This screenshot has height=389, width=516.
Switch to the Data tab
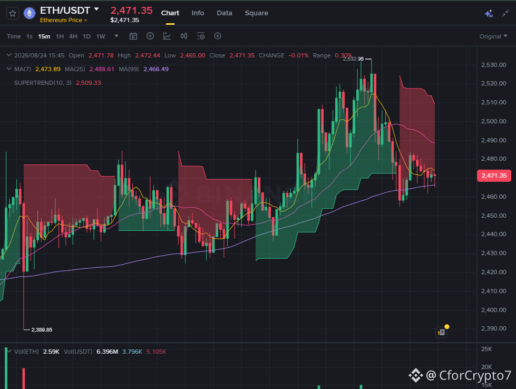pyautogui.click(x=225, y=13)
